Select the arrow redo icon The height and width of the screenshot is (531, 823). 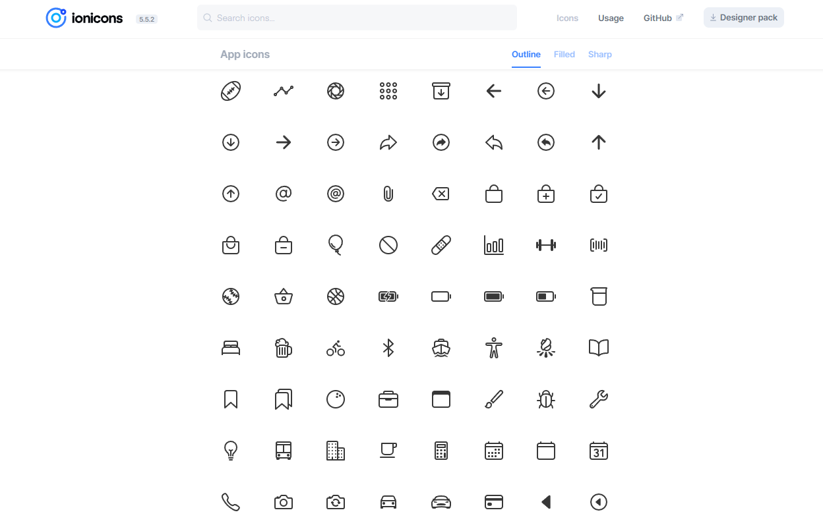coord(388,142)
